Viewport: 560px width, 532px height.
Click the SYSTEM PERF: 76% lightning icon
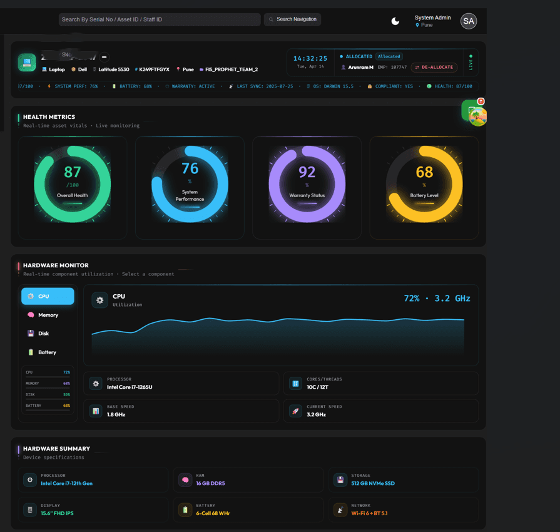(49, 86)
